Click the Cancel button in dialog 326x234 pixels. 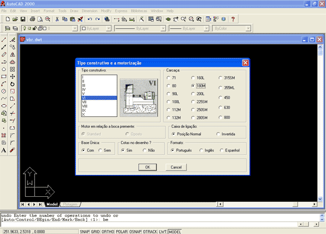point(176,167)
